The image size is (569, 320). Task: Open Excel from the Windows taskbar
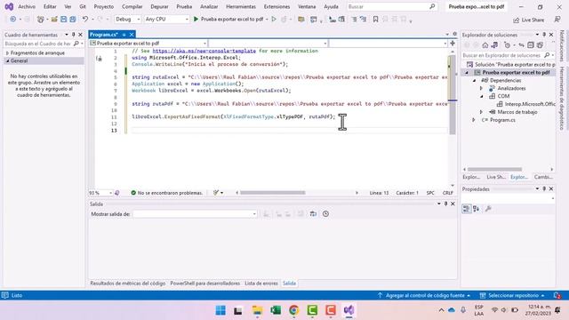276,310
